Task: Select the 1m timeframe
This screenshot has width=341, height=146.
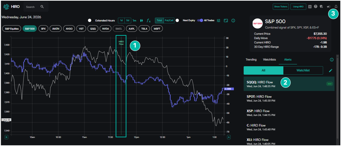Action: click(134, 20)
